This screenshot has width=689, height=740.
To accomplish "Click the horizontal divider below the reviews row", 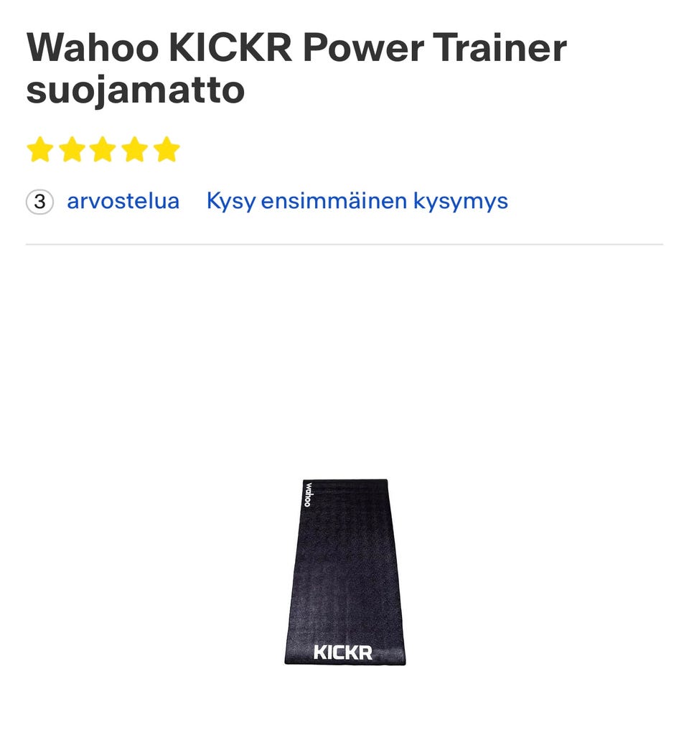I will pyautogui.click(x=344, y=245).
